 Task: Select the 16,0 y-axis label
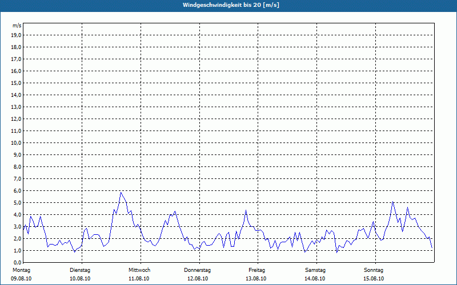pyautogui.click(x=16, y=71)
